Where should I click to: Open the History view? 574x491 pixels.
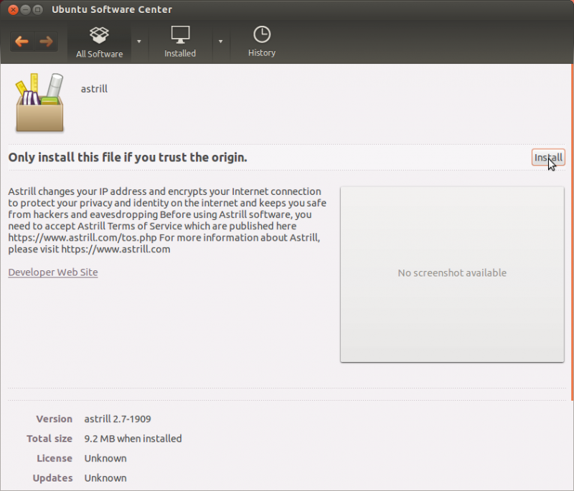tap(262, 42)
